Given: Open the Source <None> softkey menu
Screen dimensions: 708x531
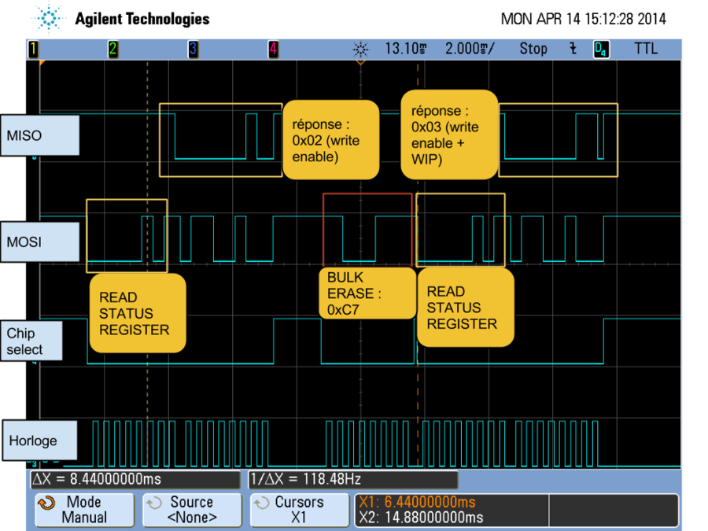Looking at the screenshot, I should click(192, 510).
